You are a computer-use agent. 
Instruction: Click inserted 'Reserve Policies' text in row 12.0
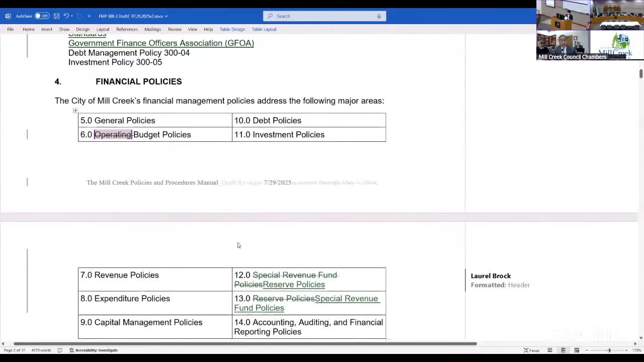pos(294,285)
